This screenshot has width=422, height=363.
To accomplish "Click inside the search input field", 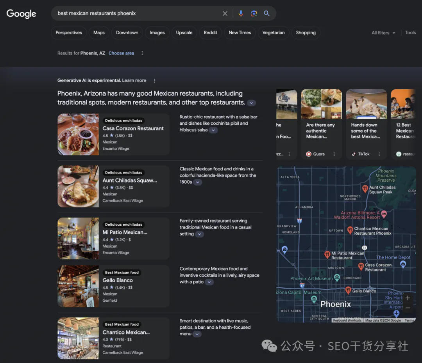I will pyautogui.click(x=137, y=13).
